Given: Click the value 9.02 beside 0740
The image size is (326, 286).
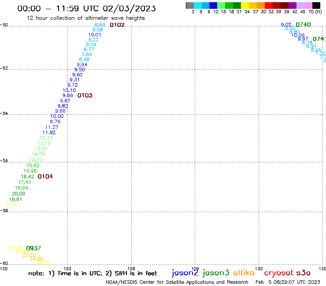Looking at the screenshot, I should pos(286,25).
